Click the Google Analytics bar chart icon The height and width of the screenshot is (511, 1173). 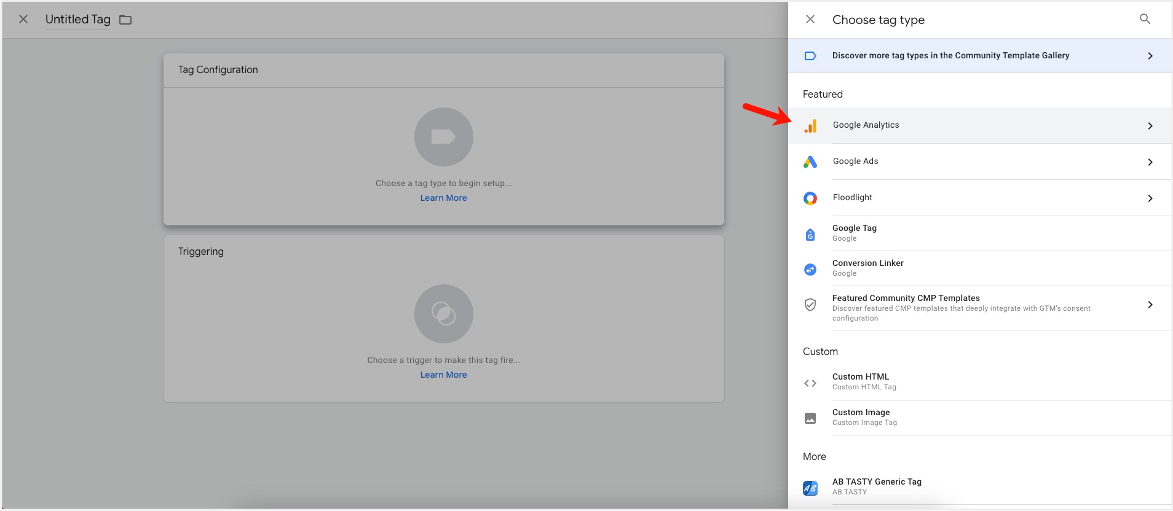click(x=810, y=126)
